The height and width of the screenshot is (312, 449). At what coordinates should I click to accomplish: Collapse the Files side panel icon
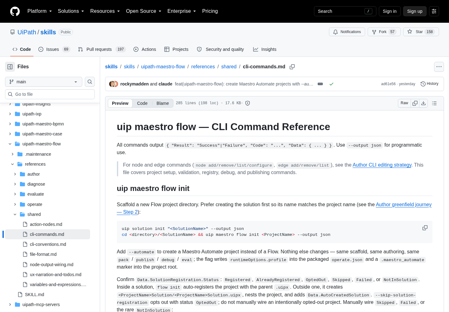(x=10, y=67)
